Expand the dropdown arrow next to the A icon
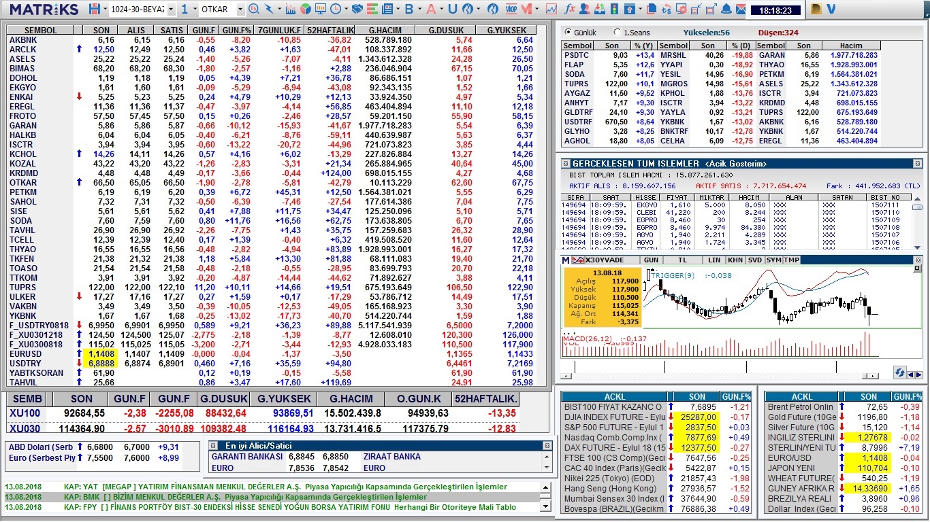Image resolution: width=930 pixels, height=522 pixels. [442, 10]
